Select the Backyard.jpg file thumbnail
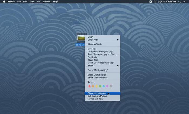The width and height of the screenshot is (189, 114). [x=81, y=38]
